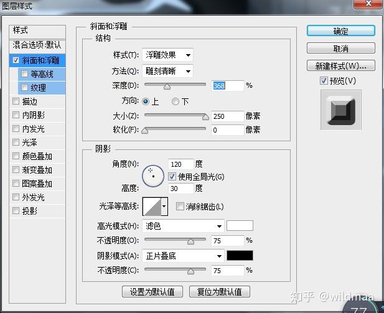Enable 消除锯齿 checkbox
The width and height of the screenshot is (384, 313).
[180, 206]
